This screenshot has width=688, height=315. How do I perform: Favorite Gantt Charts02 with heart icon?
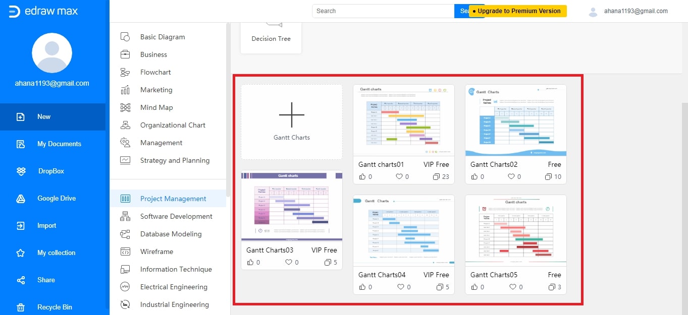[x=511, y=177]
